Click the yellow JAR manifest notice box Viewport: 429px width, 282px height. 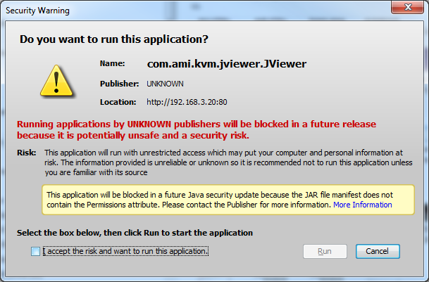point(228,200)
